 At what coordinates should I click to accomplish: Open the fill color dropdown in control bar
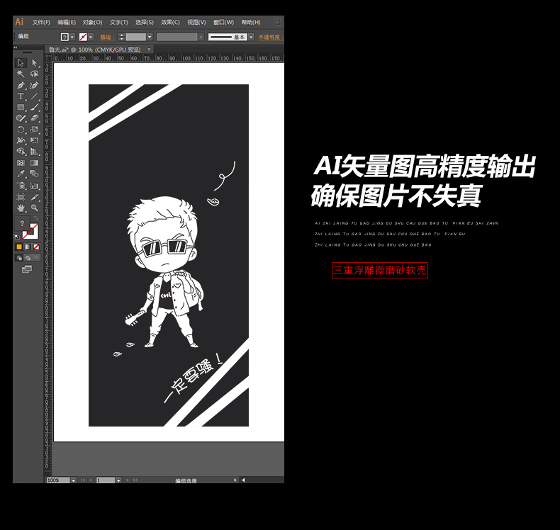[x=72, y=37]
